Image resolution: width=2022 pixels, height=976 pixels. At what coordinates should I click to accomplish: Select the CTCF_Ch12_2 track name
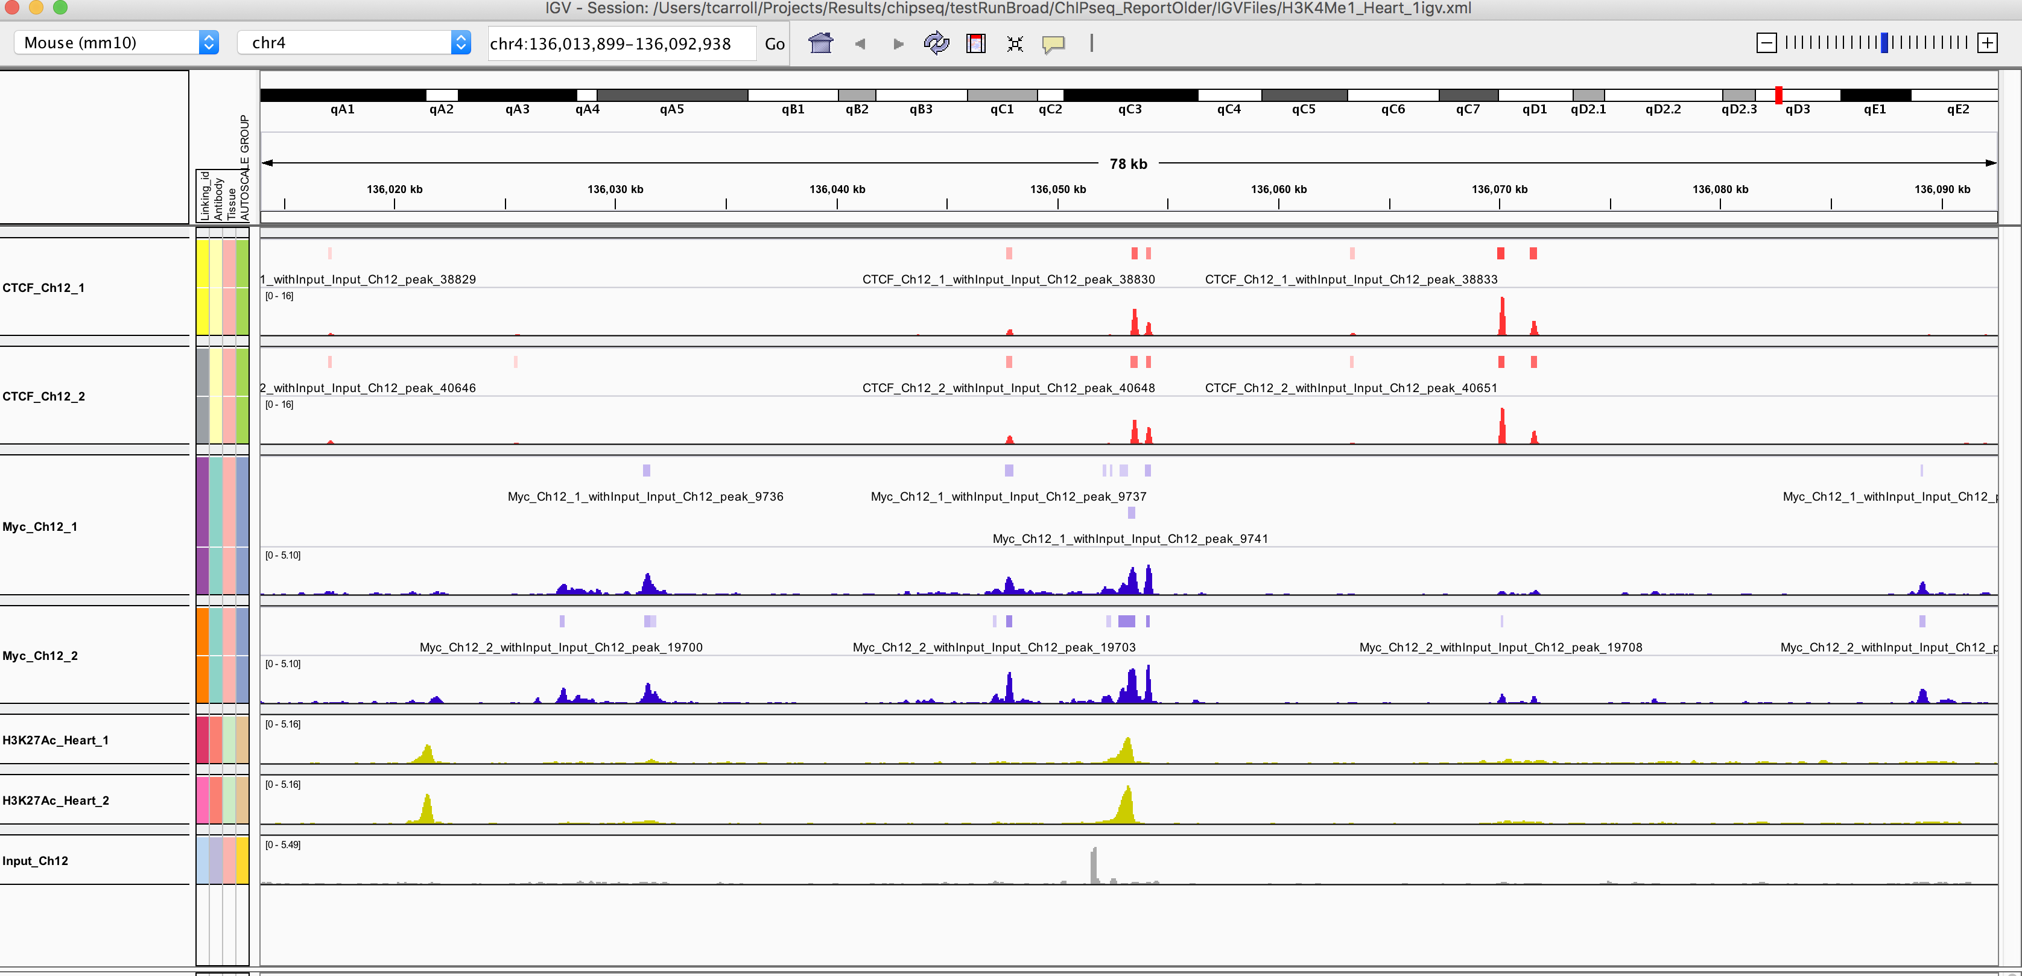tap(44, 396)
